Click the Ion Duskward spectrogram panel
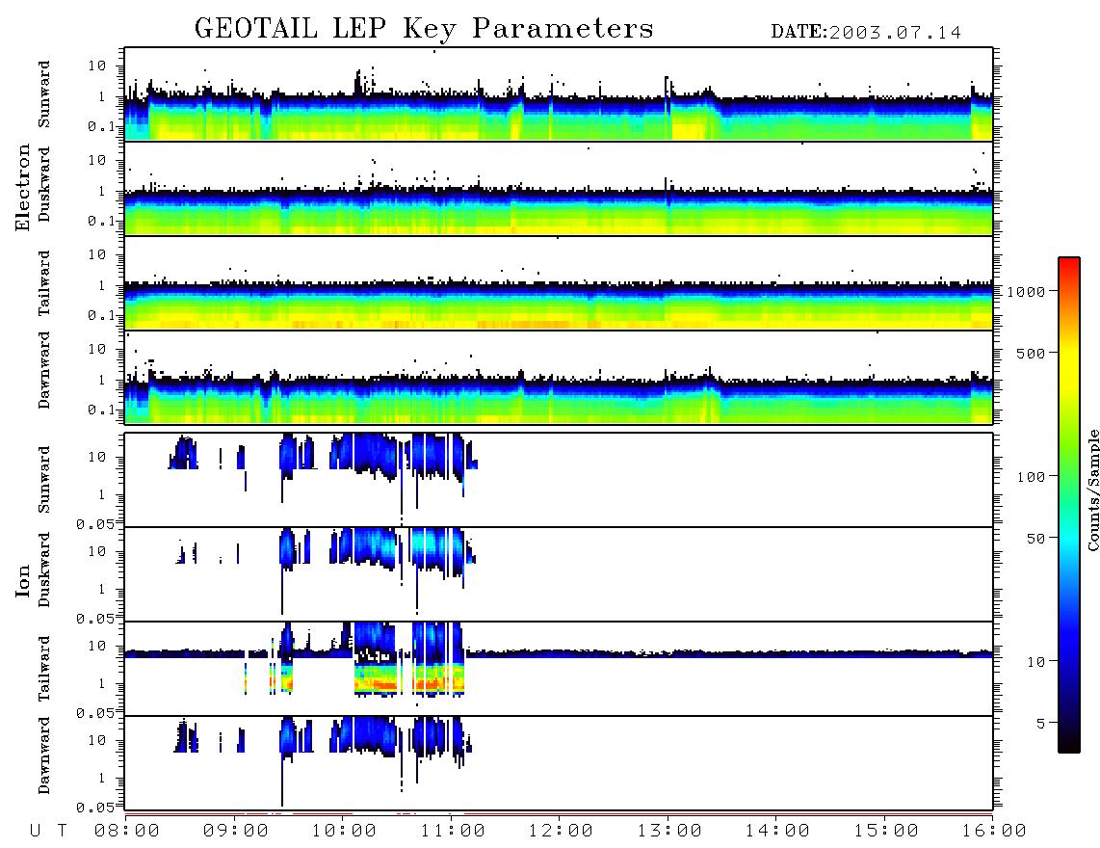 pyautogui.click(x=559, y=574)
